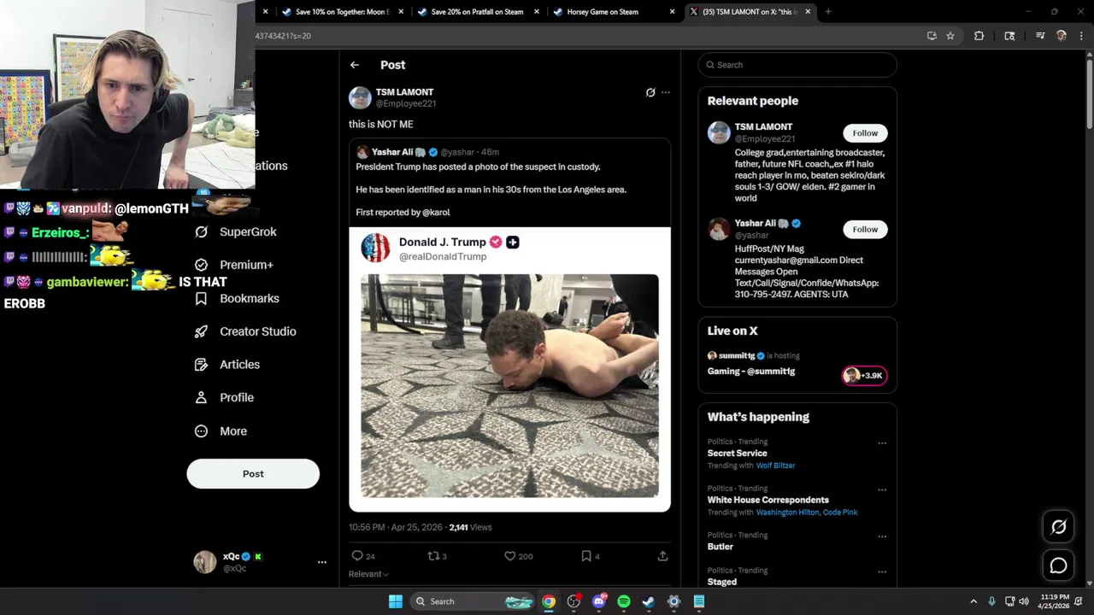The width and height of the screenshot is (1094, 615).
Task: Close the TSM LAMONT on X tab
Action: pos(808,12)
